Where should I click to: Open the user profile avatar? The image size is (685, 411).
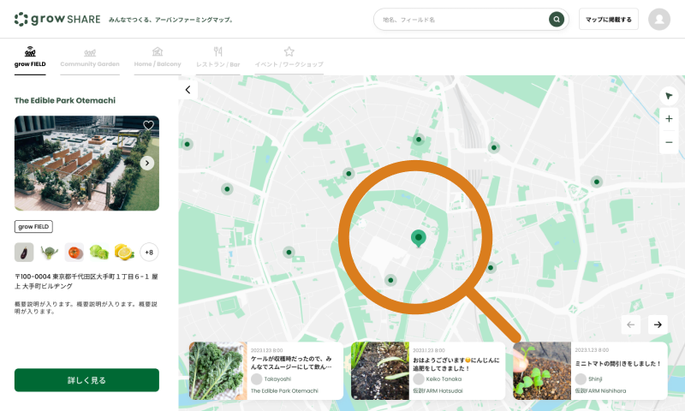(x=659, y=19)
